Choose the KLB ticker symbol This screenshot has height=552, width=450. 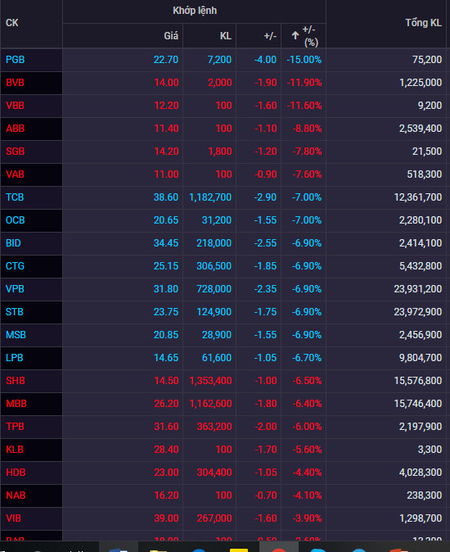[x=15, y=449]
